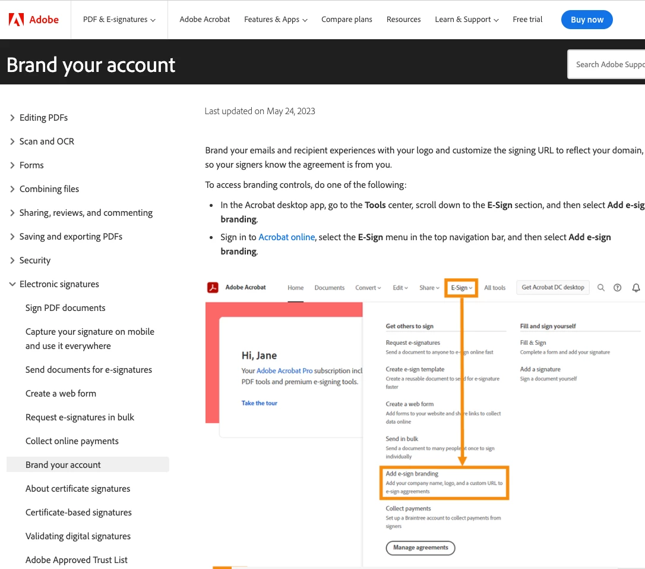Select Free trial in navigation
Image resolution: width=645 pixels, height=569 pixels.
point(527,20)
